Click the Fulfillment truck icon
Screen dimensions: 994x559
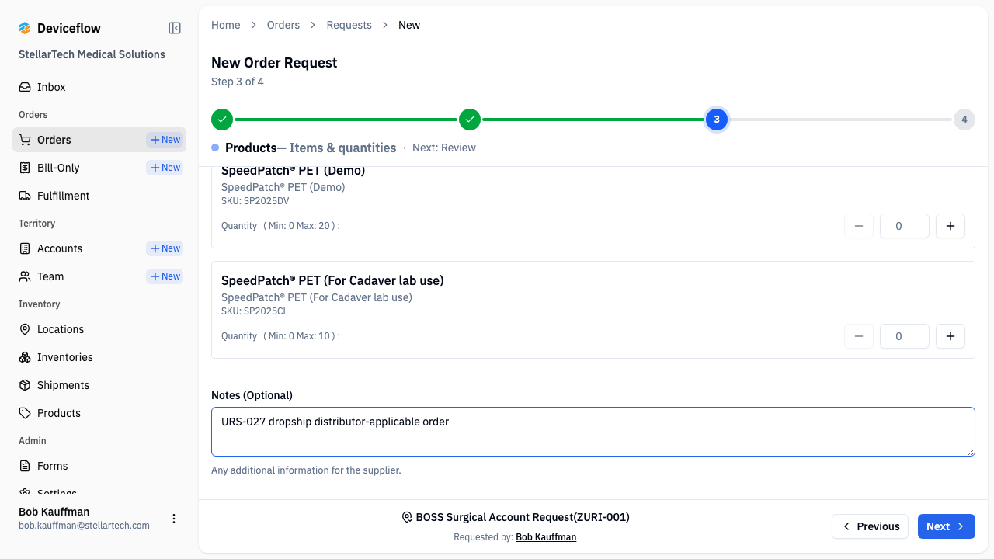pyautogui.click(x=25, y=196)
